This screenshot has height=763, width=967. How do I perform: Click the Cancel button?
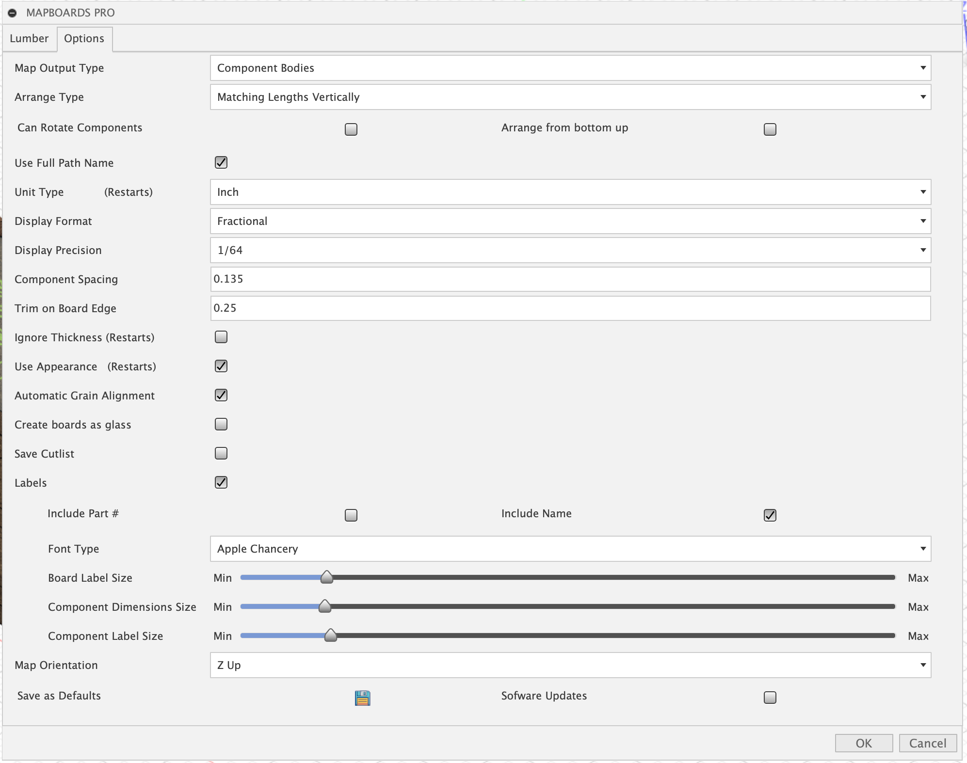tap(927, 743)
